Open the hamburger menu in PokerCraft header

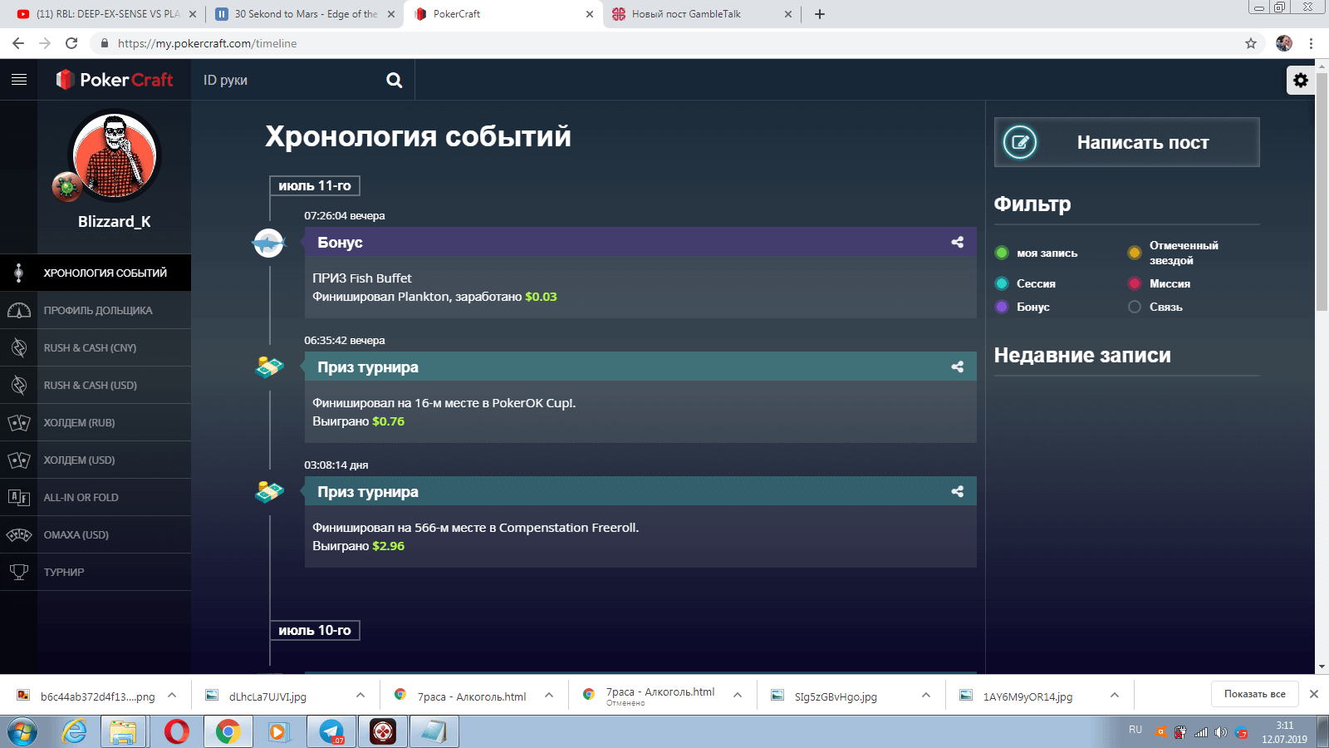18,80
